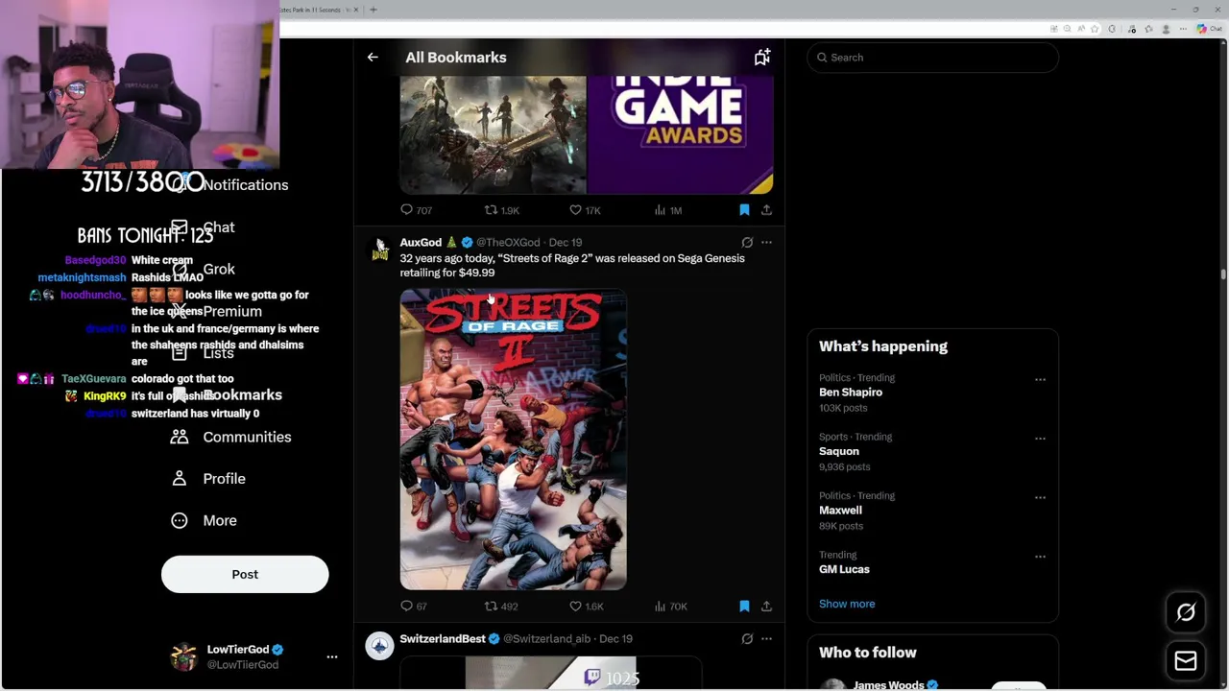The width and height of the screenshot is (1229, 691).
Task: Open Indie Game Awards image
Action: 680,135
